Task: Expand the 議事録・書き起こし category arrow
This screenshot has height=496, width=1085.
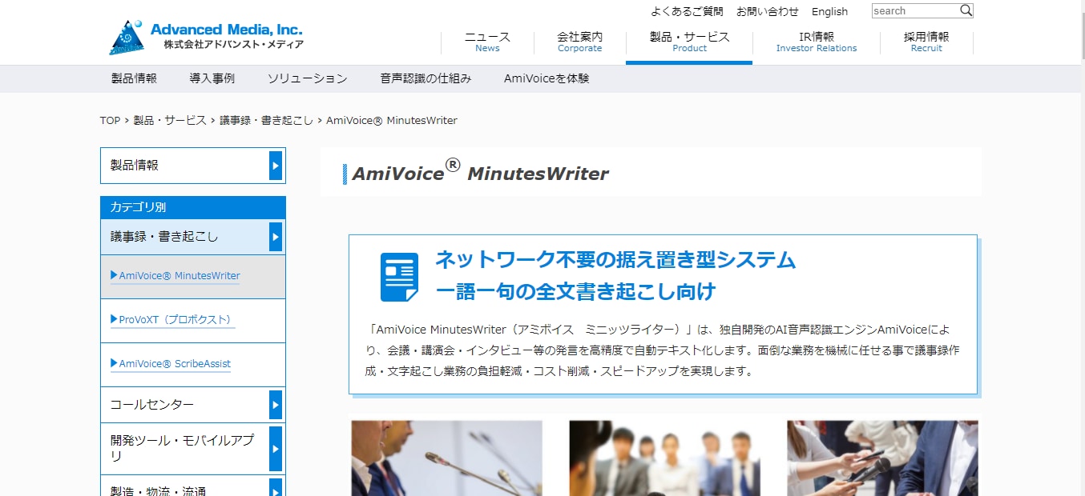Action: [x=276, y=237]
